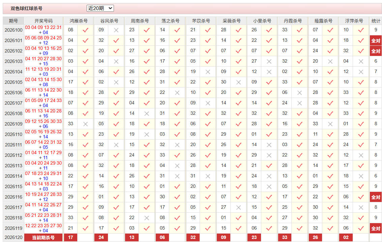This screenshot has width=382, height=242.
Task: Click the 谷风杀号 column header
Action: click(x=109, y=21)
